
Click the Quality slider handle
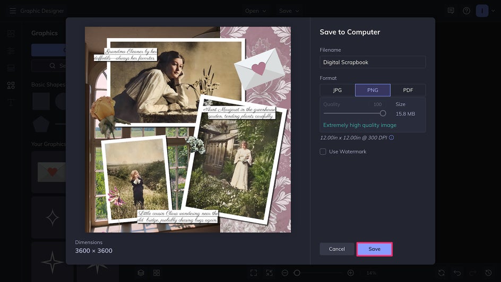(383, 113)
